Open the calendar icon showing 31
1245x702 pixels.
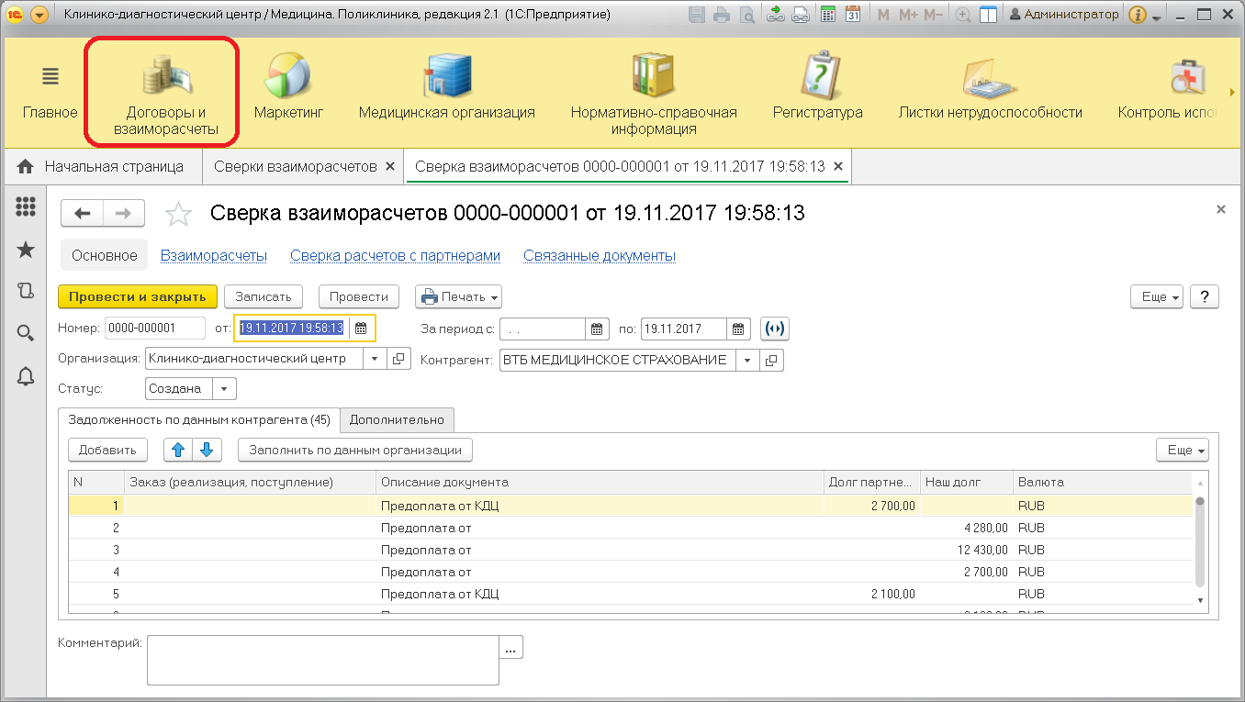point(853,15)
